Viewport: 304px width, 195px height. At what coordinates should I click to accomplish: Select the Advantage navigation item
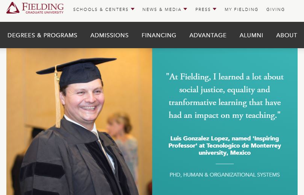coord(208,35)
